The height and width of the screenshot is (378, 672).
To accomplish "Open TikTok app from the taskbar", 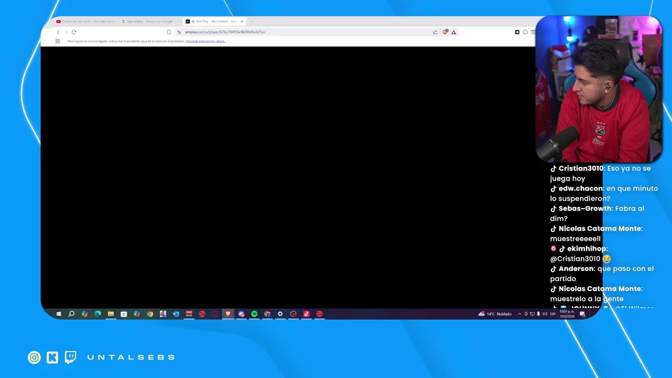I will coord(306,314).
